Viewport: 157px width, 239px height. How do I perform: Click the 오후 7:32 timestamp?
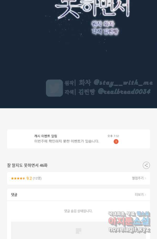[x=113, y=136]
